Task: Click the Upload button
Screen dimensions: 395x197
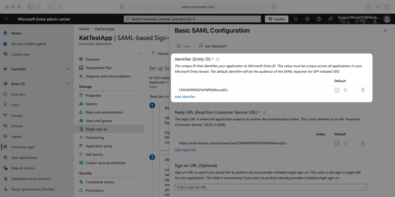Action: (160, 53)
